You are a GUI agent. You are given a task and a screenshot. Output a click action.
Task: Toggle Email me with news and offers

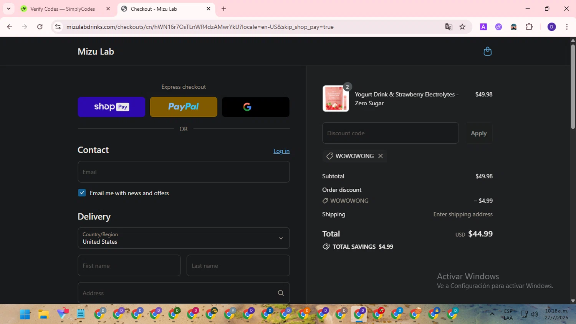coord(82,193)
